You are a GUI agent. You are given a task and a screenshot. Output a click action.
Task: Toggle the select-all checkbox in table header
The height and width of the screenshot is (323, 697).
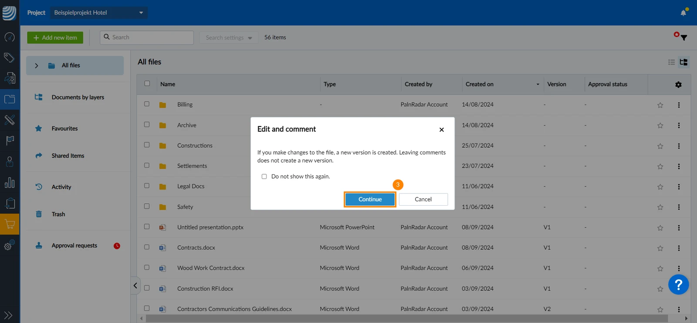[x=147, y=83]
